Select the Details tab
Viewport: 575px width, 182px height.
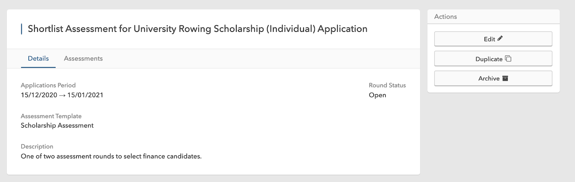38,58
